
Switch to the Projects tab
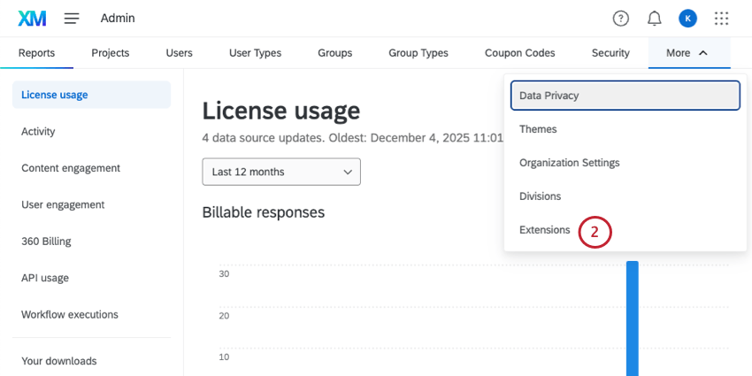point(110,53)
